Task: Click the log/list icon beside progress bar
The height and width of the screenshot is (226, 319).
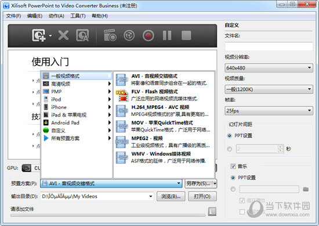Action: (x=212, y=212)
